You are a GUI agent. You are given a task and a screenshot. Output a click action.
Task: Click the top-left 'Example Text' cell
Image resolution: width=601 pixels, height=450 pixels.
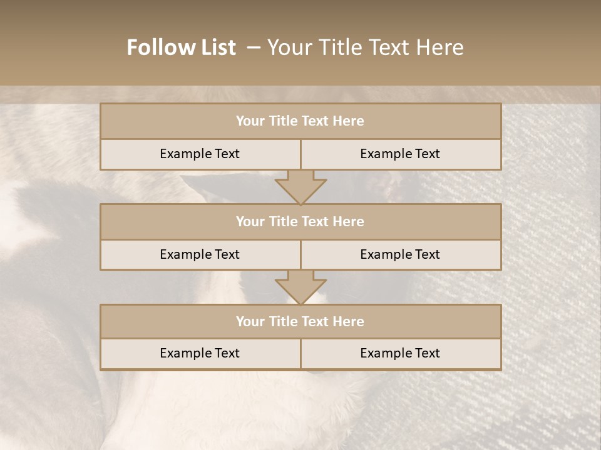click(200, 154)
